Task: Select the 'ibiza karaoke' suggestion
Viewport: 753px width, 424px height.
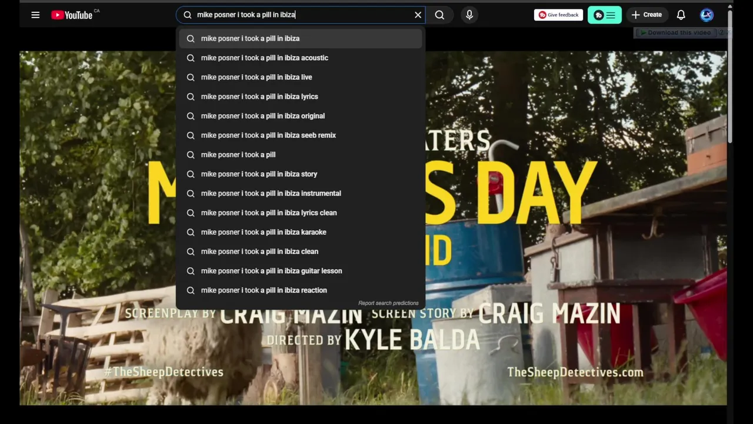Action: (x=301, y=232)
